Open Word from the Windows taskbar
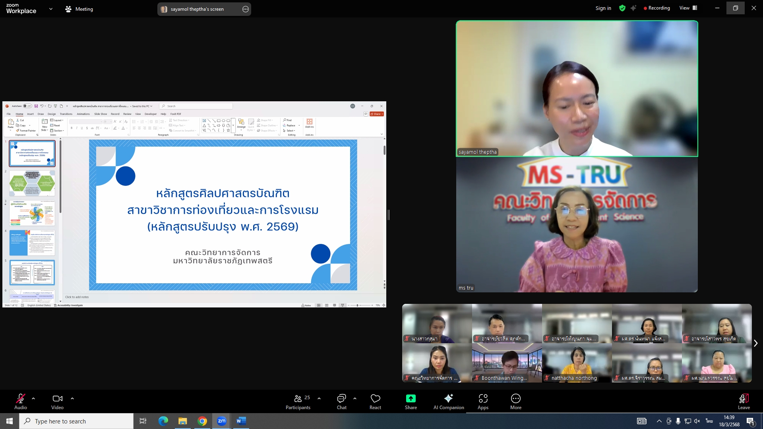 point(241,421)
